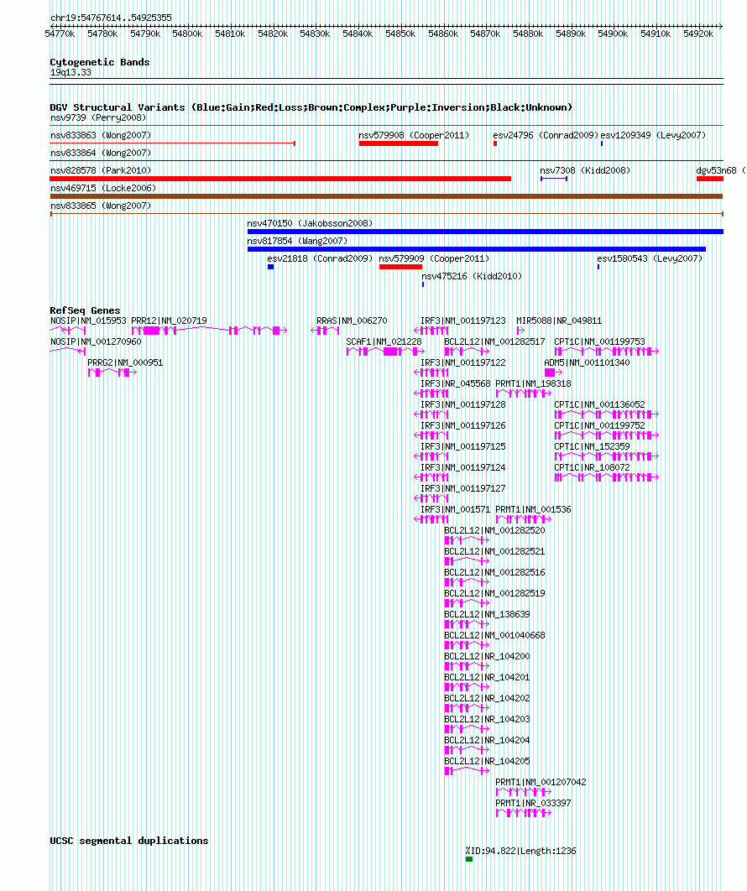Click the Cytogenetic Bands track heading

100,62
